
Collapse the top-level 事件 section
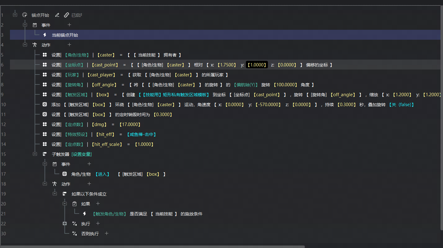pos(25,25)
